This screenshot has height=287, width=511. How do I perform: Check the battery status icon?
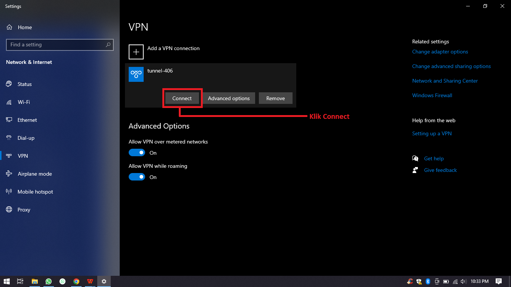(x=446, y=281)
